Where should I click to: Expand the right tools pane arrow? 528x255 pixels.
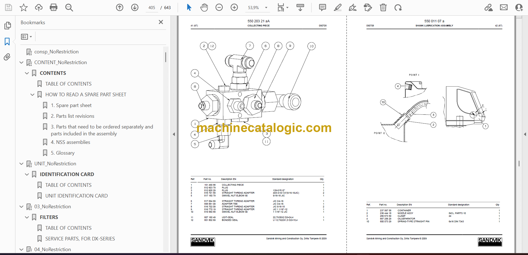click(525, 134)
